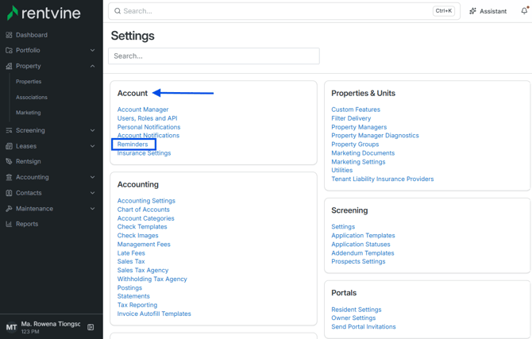The image size is (532, 339).
Task: Collapse the Property menu chevron
Action: coord(92,66)
